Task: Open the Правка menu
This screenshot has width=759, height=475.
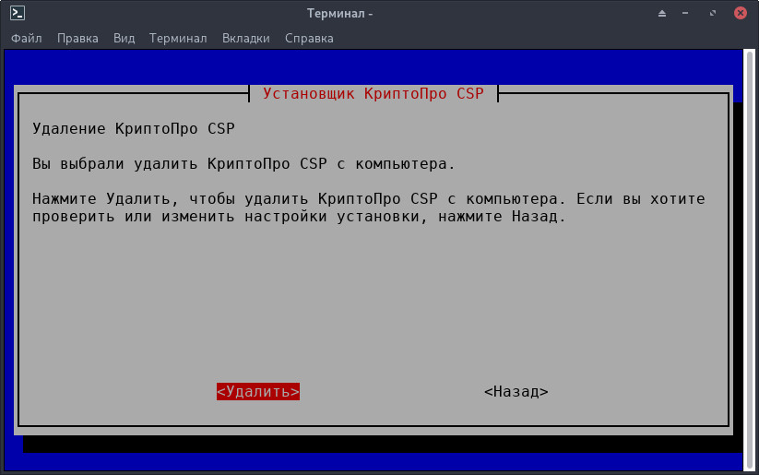Action: [77, 38]
